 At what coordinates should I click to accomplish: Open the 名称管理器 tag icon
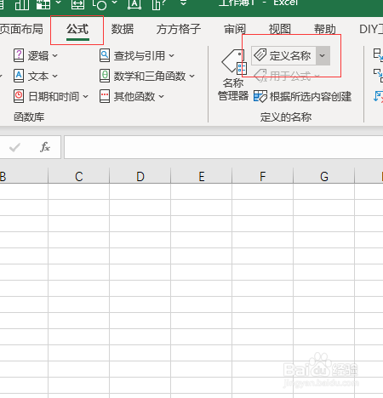tap(234, 61)
